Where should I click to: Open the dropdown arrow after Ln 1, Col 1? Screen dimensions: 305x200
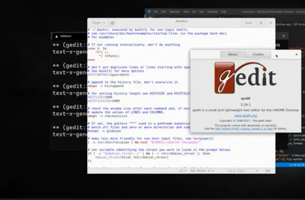(257, 171)
